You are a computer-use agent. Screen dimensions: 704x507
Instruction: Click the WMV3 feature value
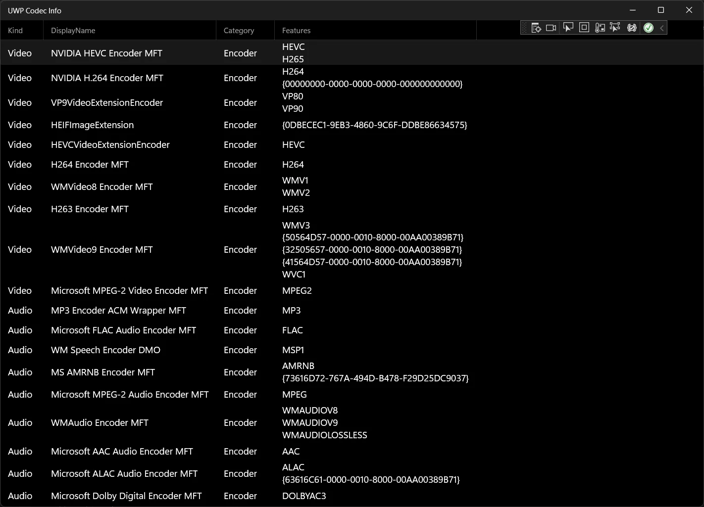pyautogui.click(x=296, y=225)
